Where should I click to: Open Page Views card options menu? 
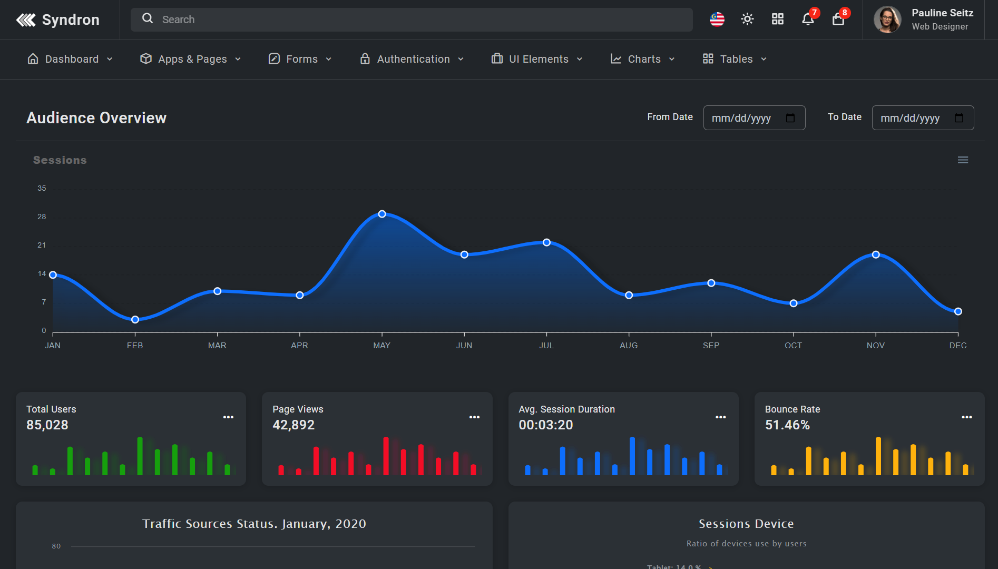(x=474, y=417)
